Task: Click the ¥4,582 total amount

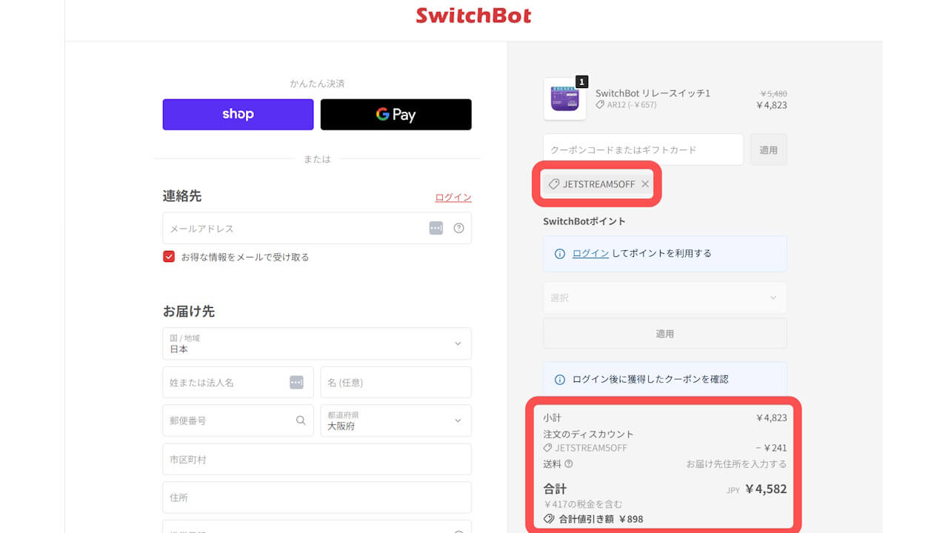Action: [766, 489]
